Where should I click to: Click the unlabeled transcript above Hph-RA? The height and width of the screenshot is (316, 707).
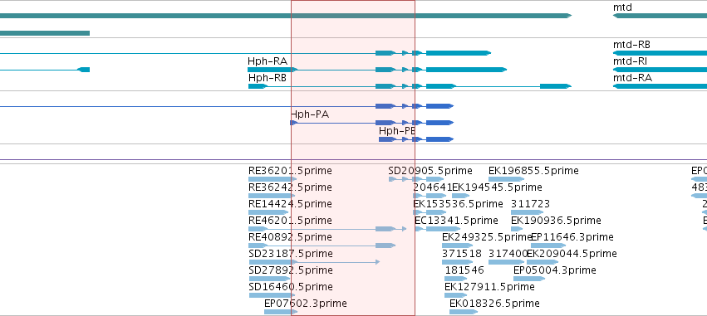pos(245,53)
